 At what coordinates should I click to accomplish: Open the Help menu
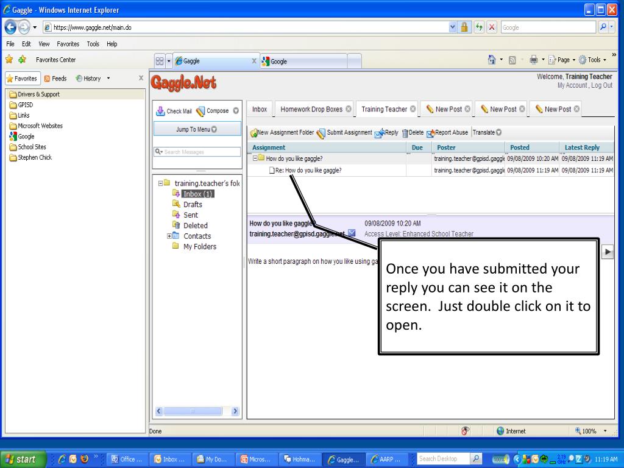(x=112, y=44)
